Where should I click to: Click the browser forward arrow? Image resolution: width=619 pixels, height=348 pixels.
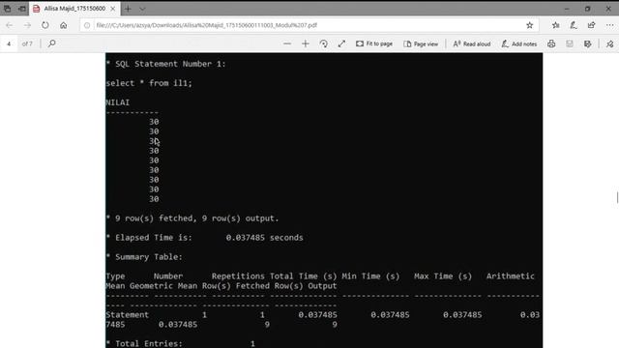point(27,25)
